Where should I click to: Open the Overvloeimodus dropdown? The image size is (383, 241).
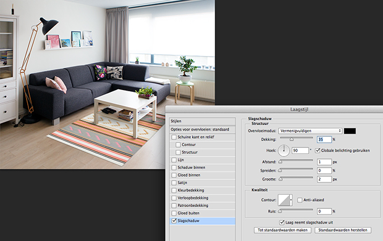[x=310, y=131]
